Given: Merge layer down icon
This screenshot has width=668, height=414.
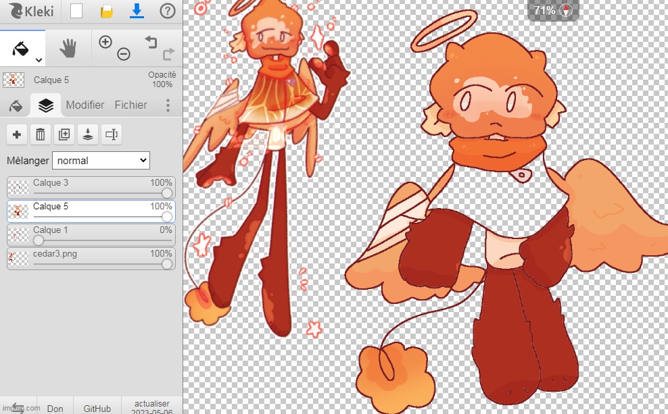Looking at the screenshot, I should 88,135.
